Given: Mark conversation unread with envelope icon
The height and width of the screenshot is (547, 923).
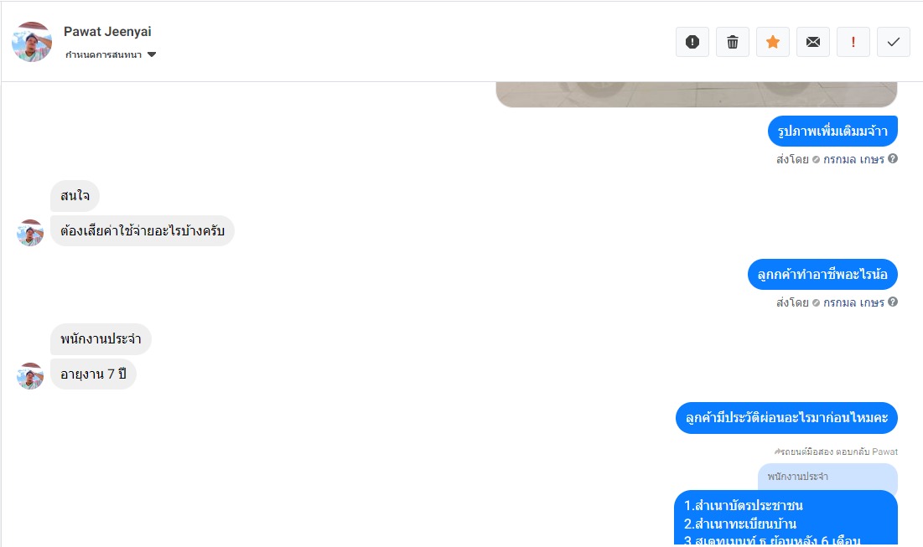Looking at the screenshot, I should click(x=813, y=42).
